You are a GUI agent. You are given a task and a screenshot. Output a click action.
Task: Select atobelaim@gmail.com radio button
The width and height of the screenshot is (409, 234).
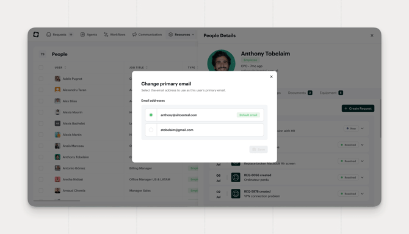pos(151,130)
